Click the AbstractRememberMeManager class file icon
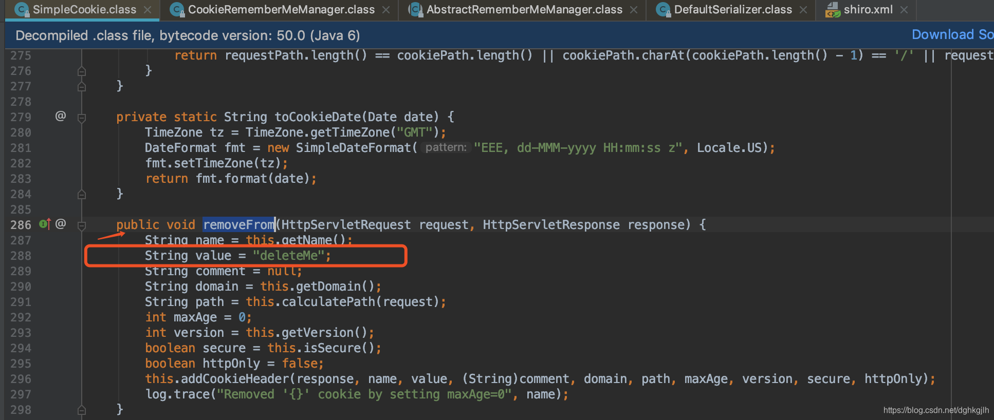The image size is (994, 420). 415,10
